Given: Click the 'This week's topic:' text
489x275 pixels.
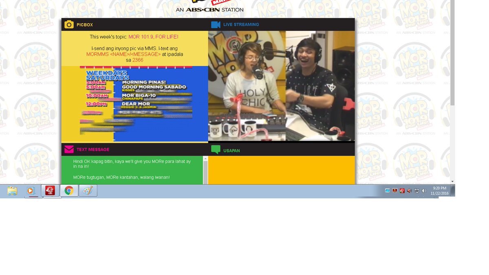Looking at the screenshot, I should (x=108, y=37).
